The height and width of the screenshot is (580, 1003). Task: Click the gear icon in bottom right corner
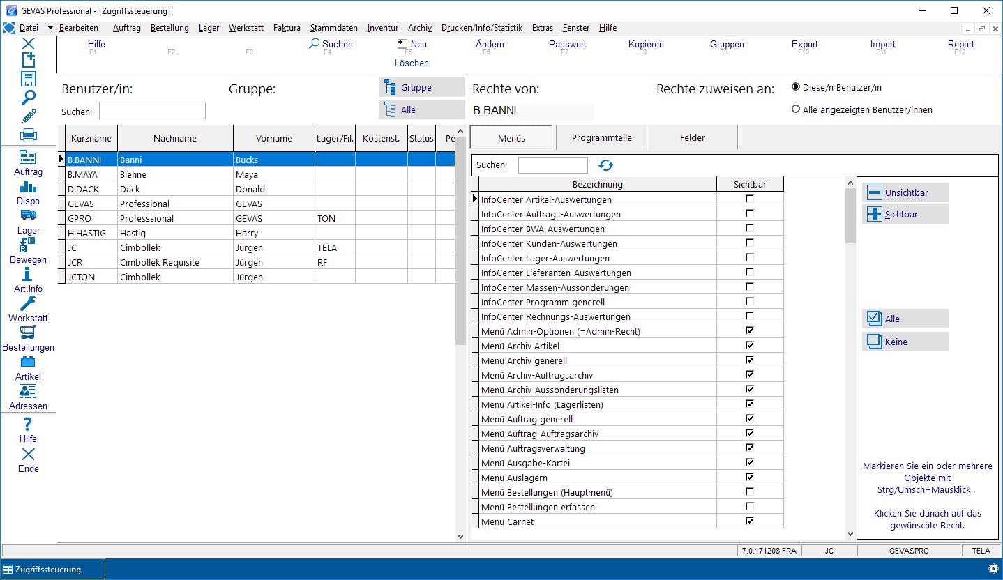click(x=993, y=569)
